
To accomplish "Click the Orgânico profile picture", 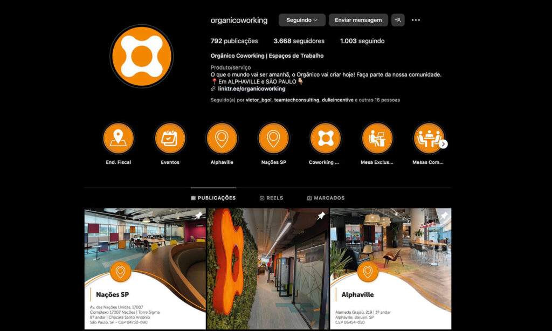I will tap(141, 56).
